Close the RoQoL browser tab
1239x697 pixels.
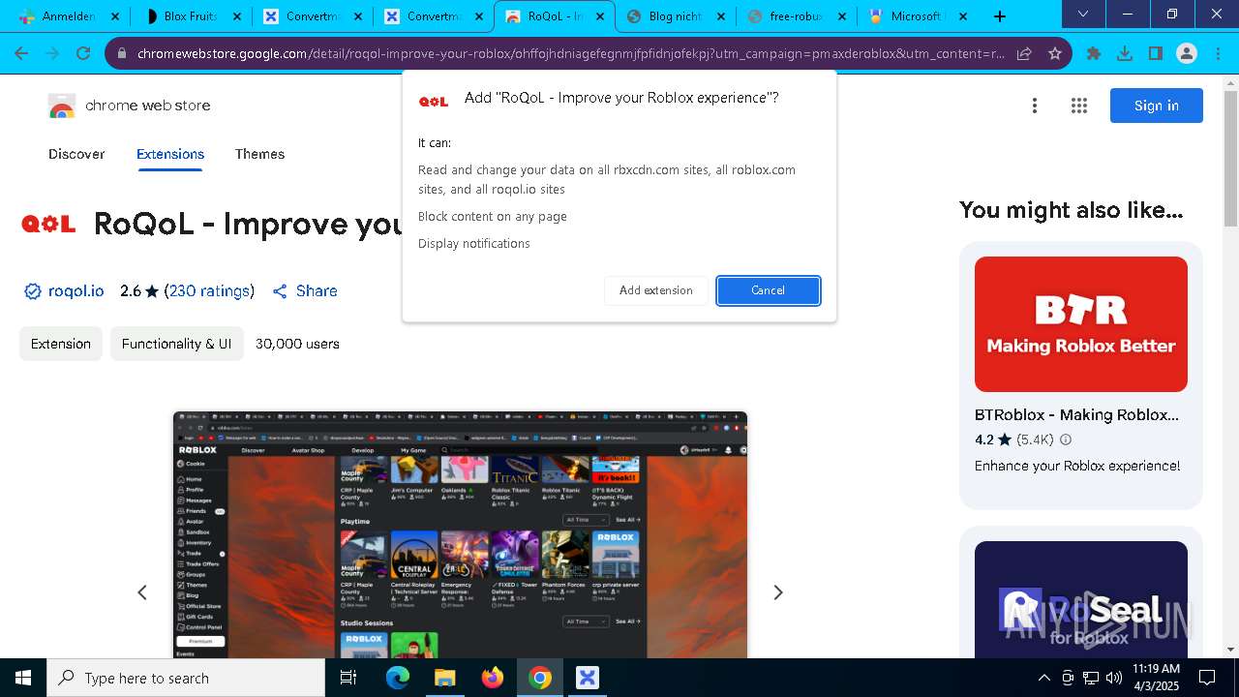[601, 16]
